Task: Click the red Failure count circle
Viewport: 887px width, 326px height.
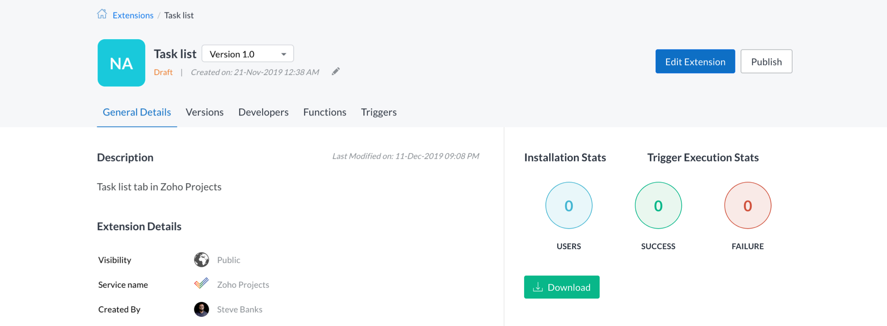Action: coord(747,206)
